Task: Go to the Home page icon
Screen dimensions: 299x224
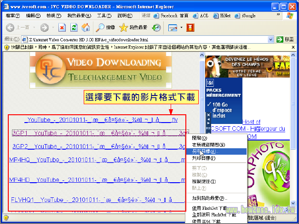Action: pos(86,28)
